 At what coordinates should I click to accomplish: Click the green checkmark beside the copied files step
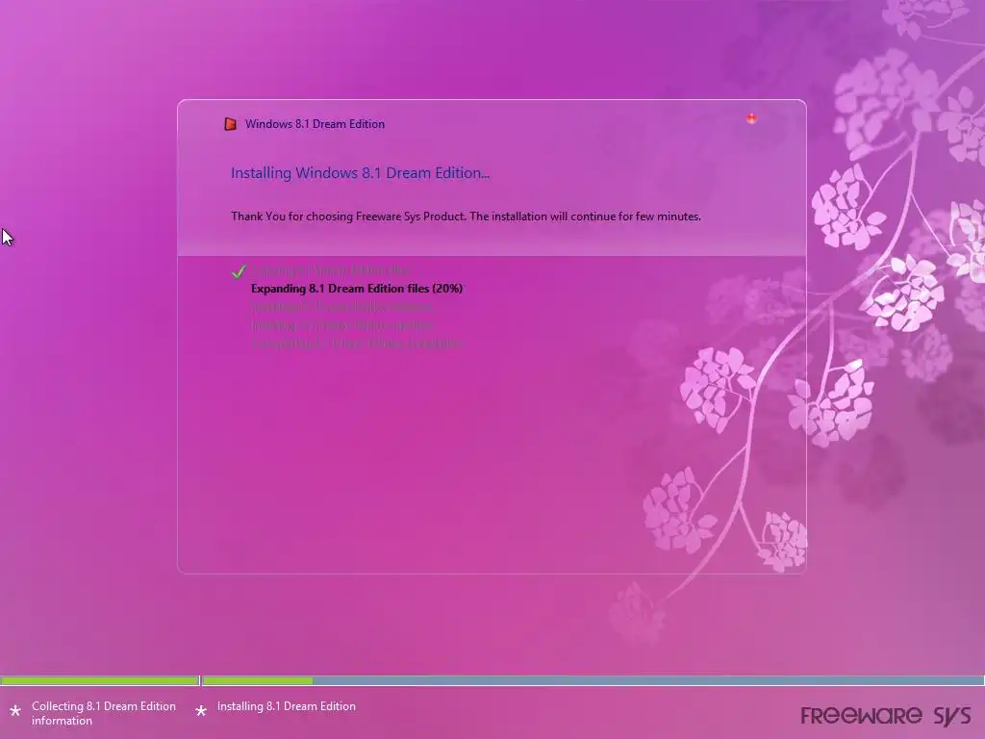click(x=239, y=271)
